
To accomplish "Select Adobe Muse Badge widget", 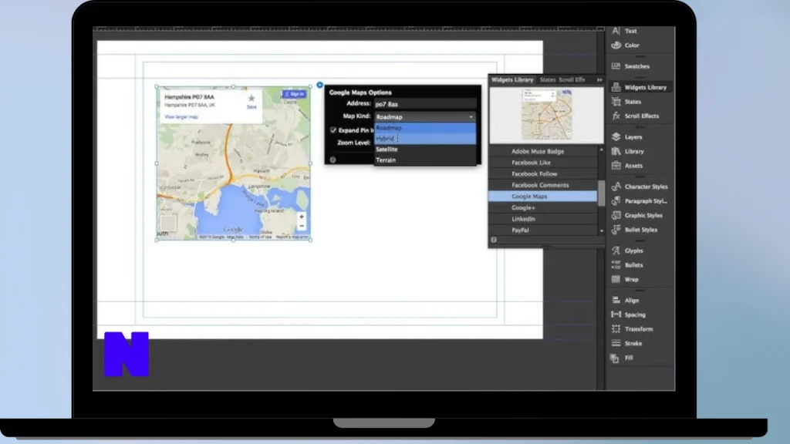I will [542, 151].
